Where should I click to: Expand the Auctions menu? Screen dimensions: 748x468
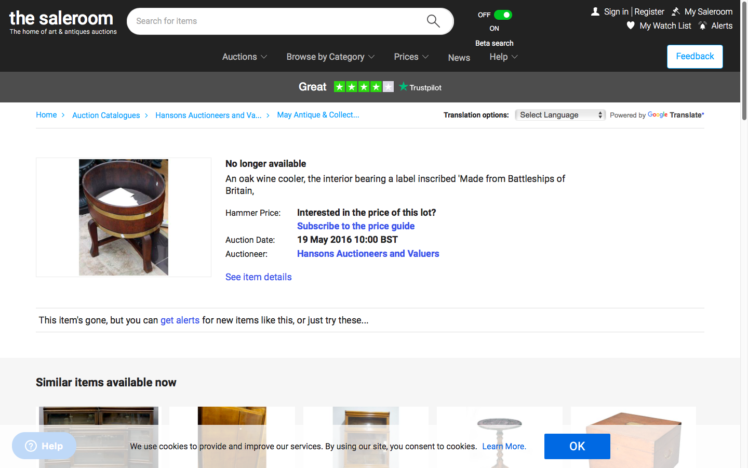coord(244,57)
